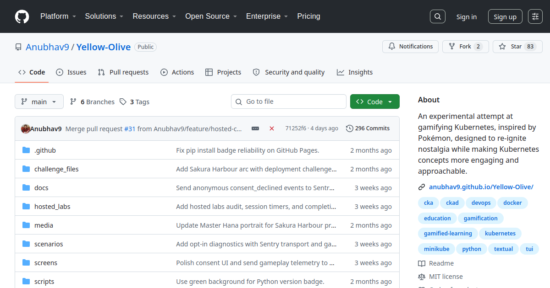Select the textual topic tag
The height and width of the screenshot is (288, 550).
[503, 249]
